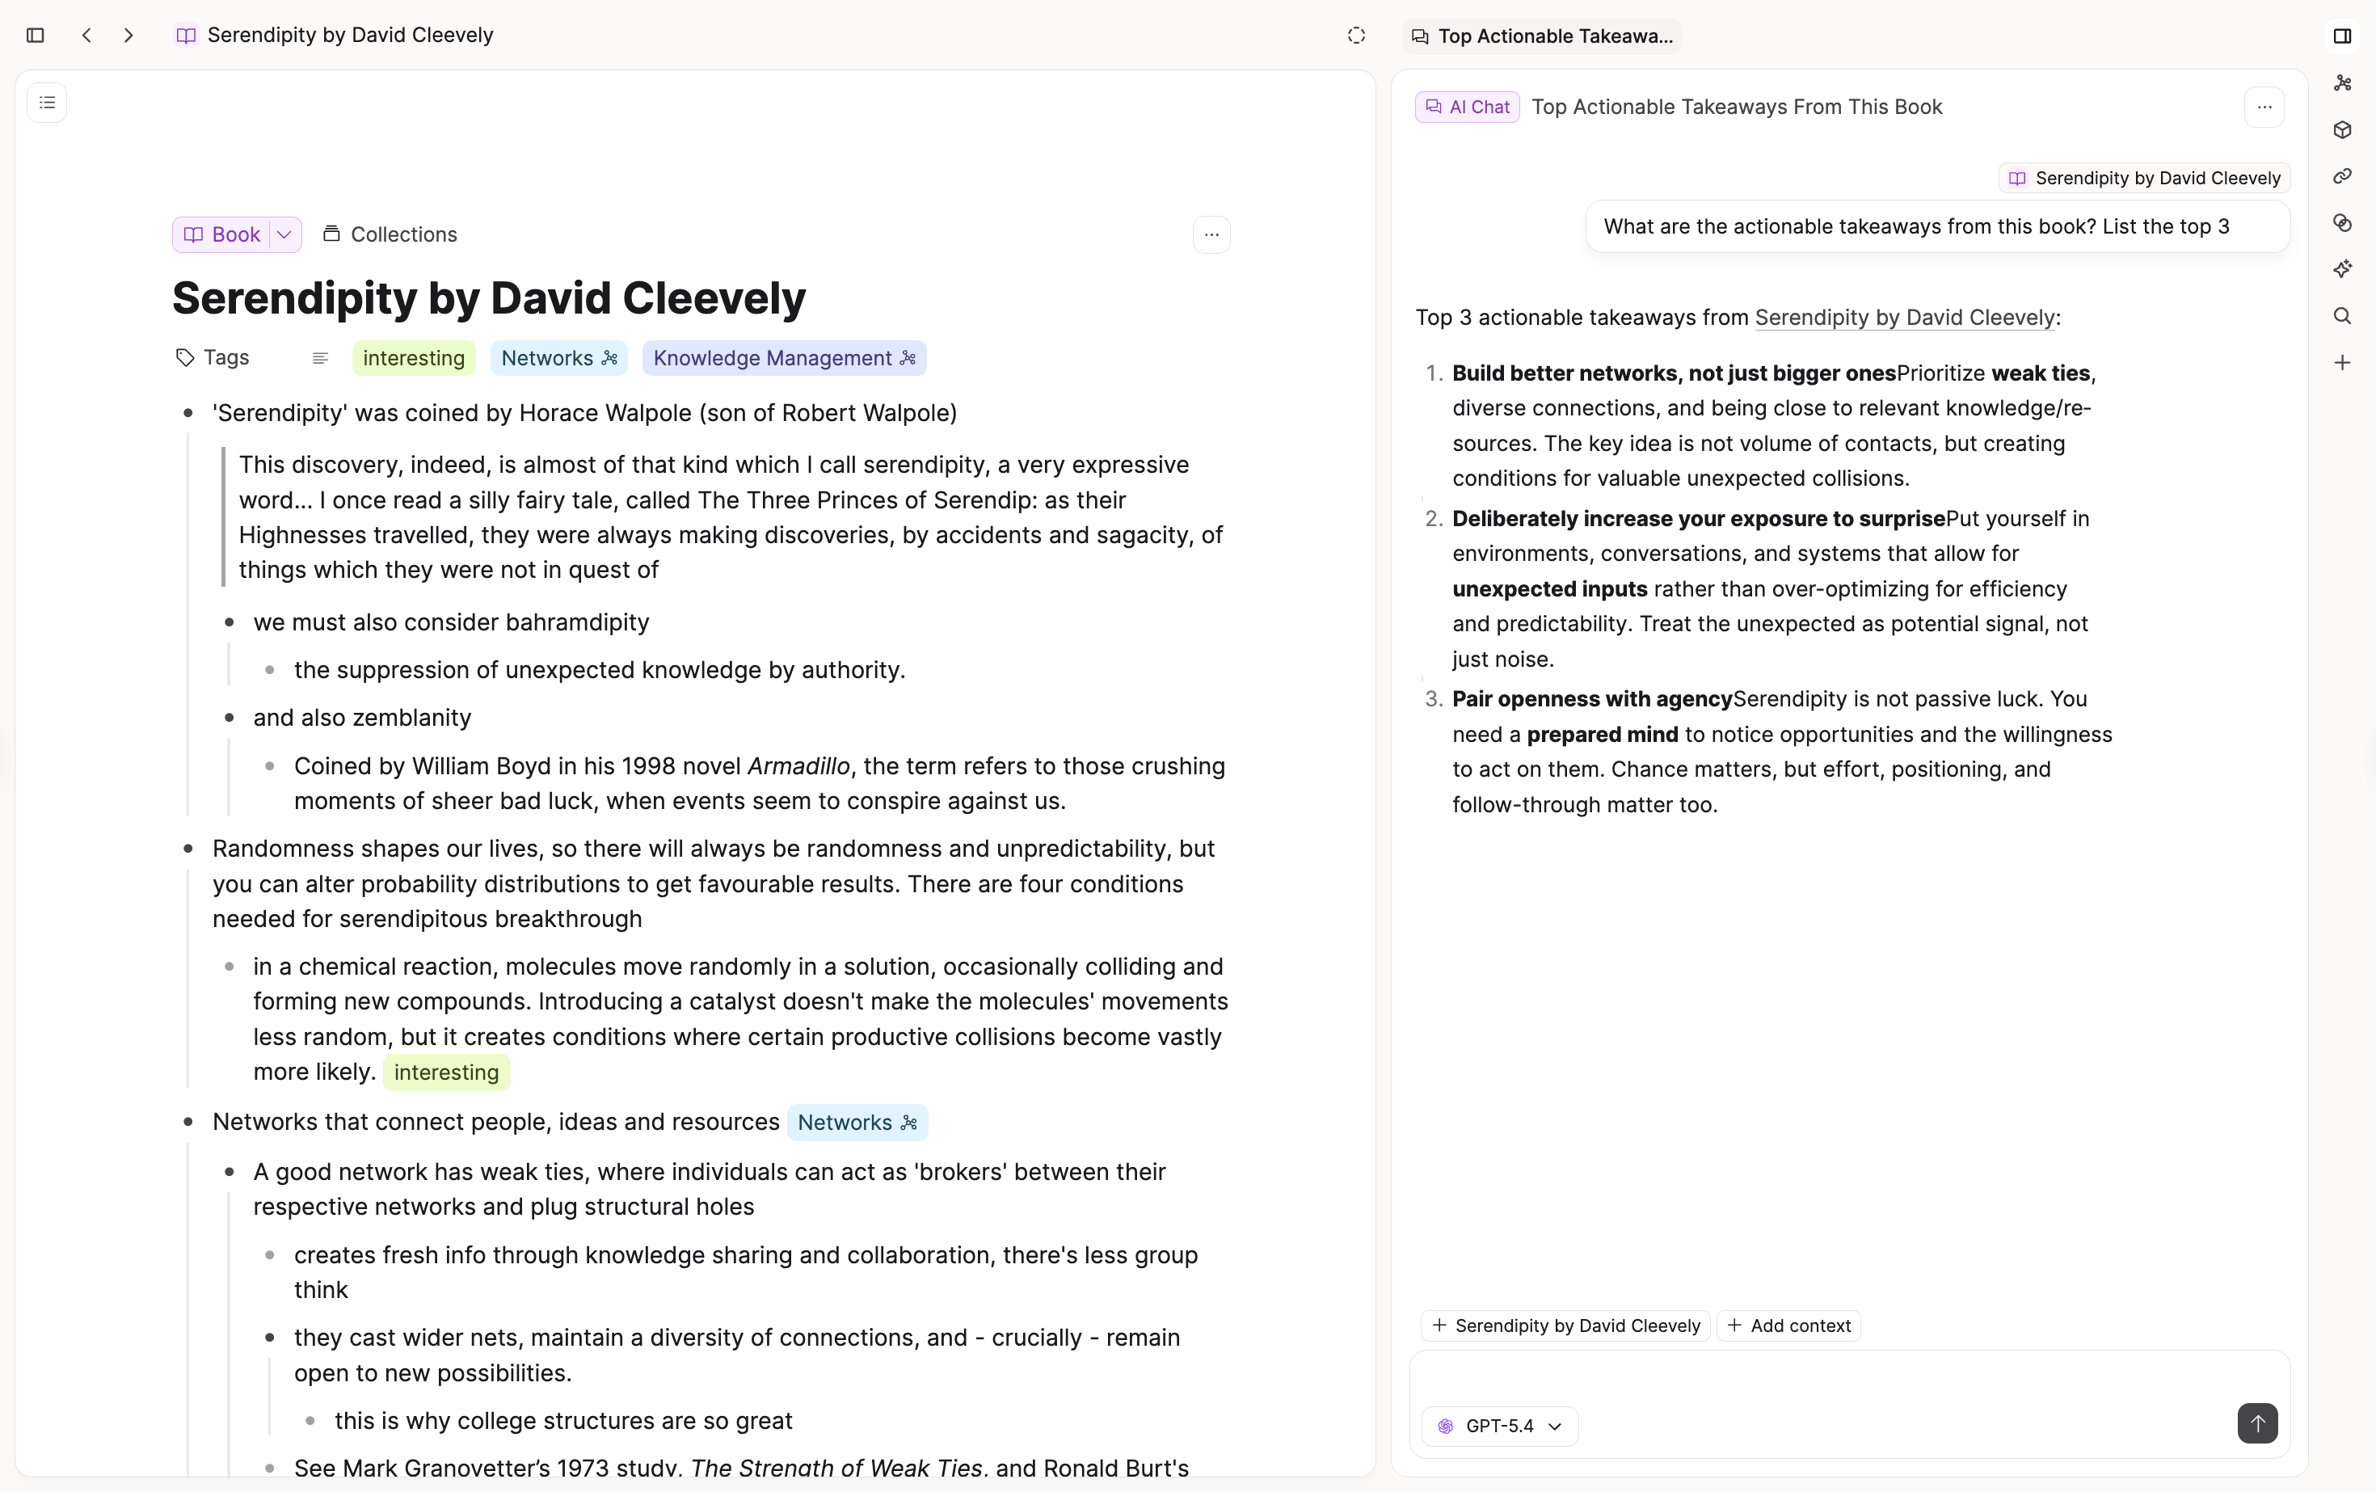Focus the AI chat message input
Screen dimensions: 2376x1492
click(x=1850, y=1380)
